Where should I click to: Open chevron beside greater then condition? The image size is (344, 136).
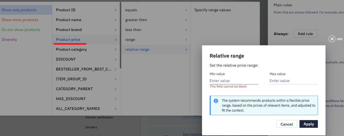[186, 20]
